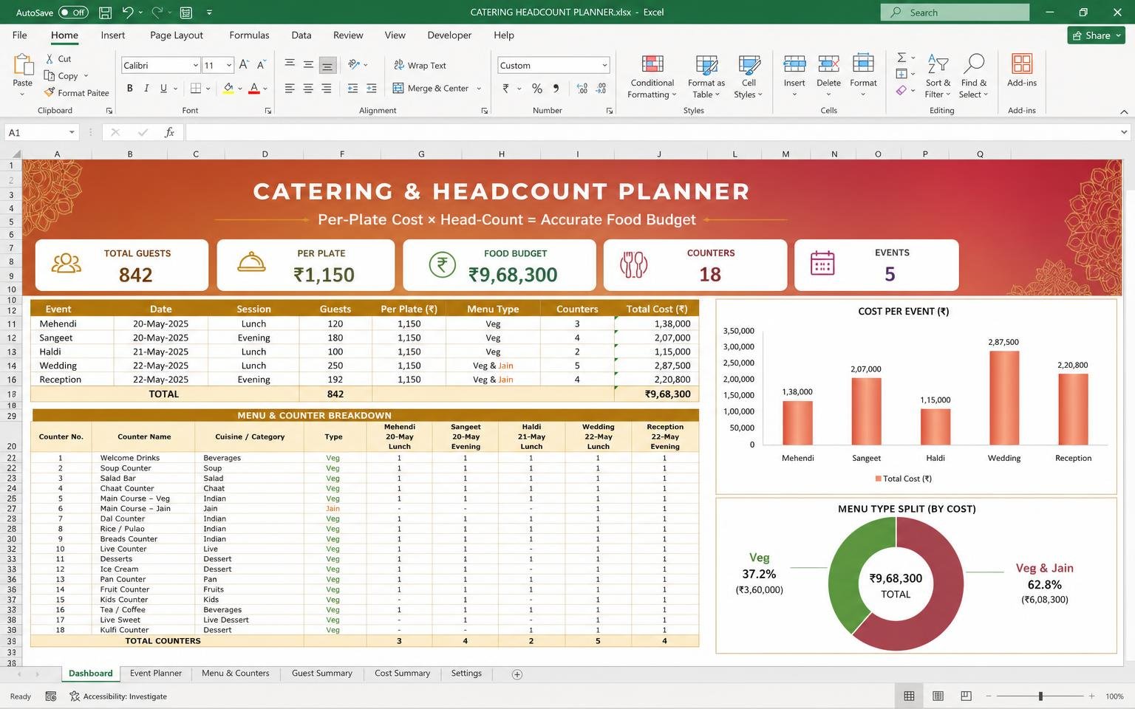
Task: Collapse the ribbon with the chevron
Action: pos(1124,112)
